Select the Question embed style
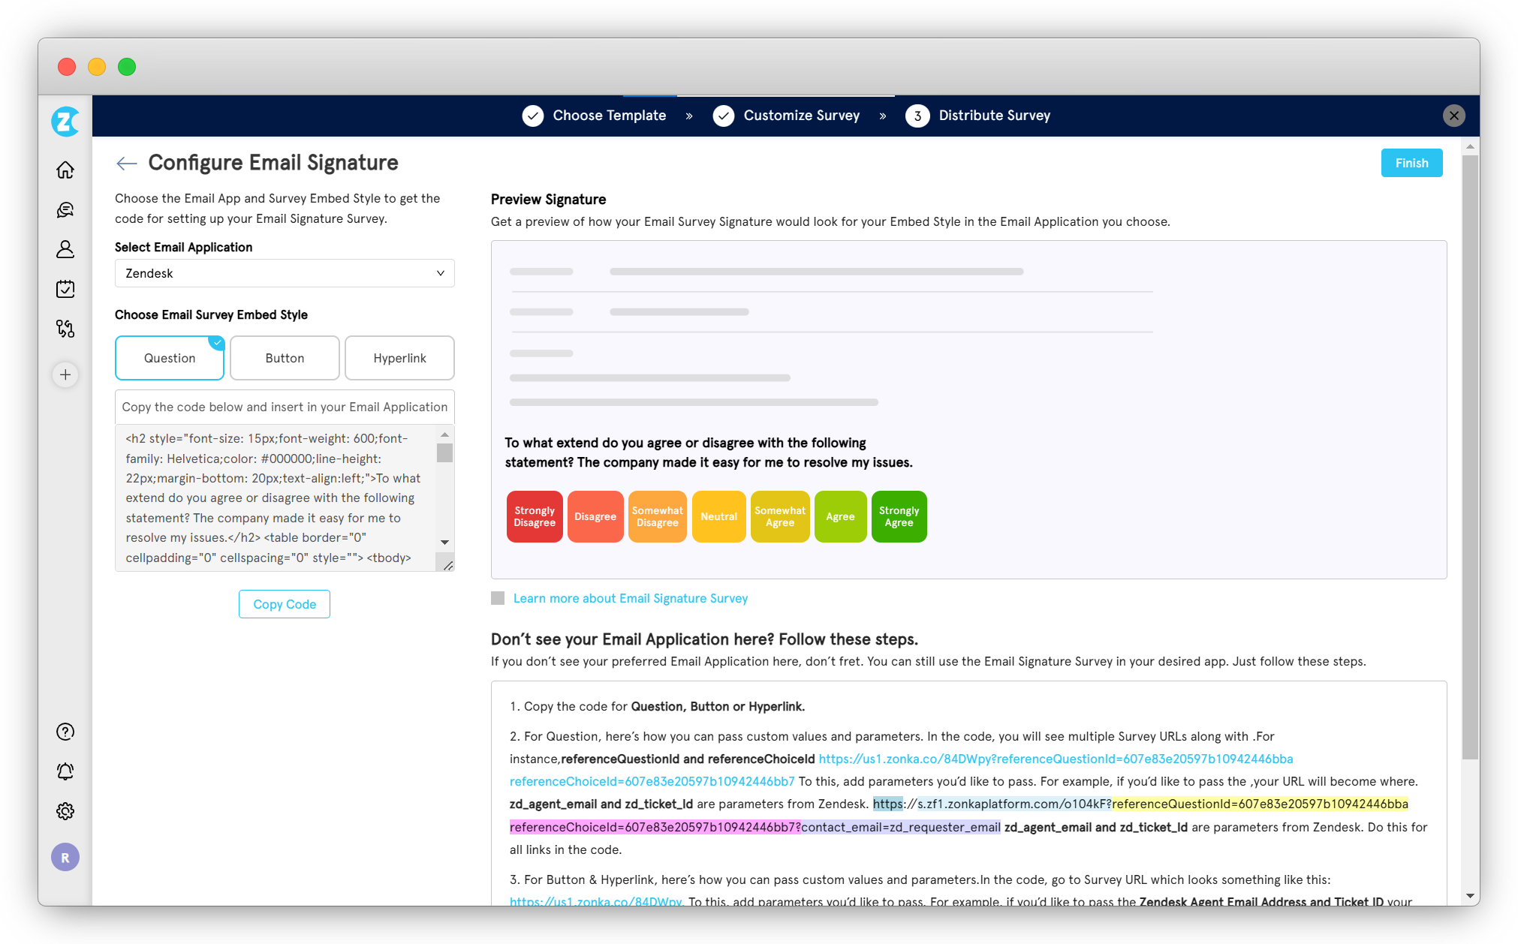1518x944 pixels. (x=170, y=358)
